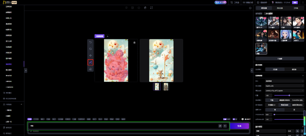
Task: Choose the 2.5D model thumbnail
Action: (x=273, y=23)
